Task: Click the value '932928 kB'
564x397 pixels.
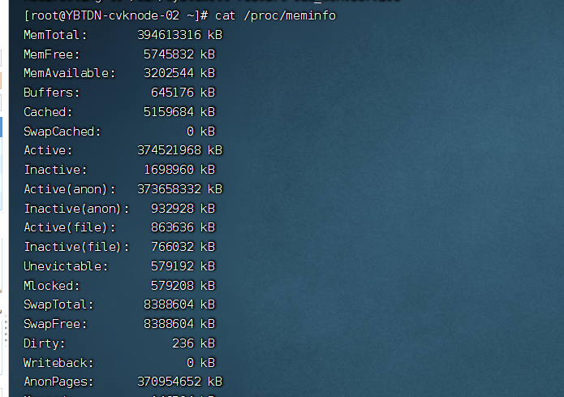Action: (x=183, y=209)
